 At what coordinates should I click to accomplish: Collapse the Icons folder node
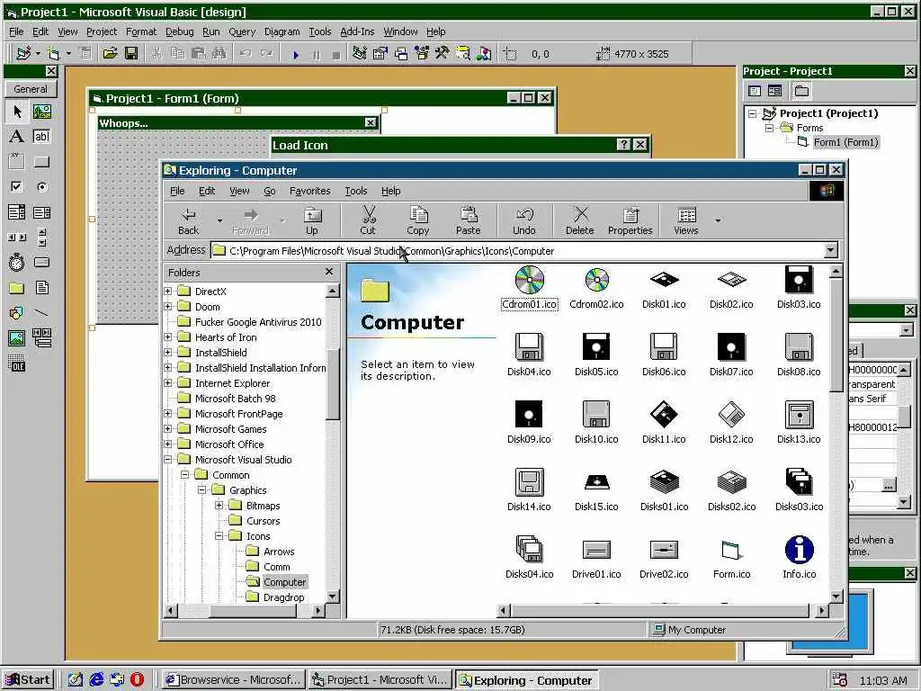click(x=219, y=535)
